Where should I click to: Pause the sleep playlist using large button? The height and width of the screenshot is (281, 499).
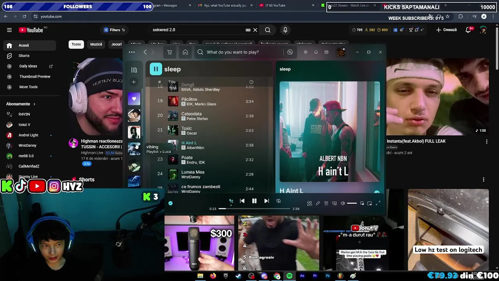tap(156, 69)
